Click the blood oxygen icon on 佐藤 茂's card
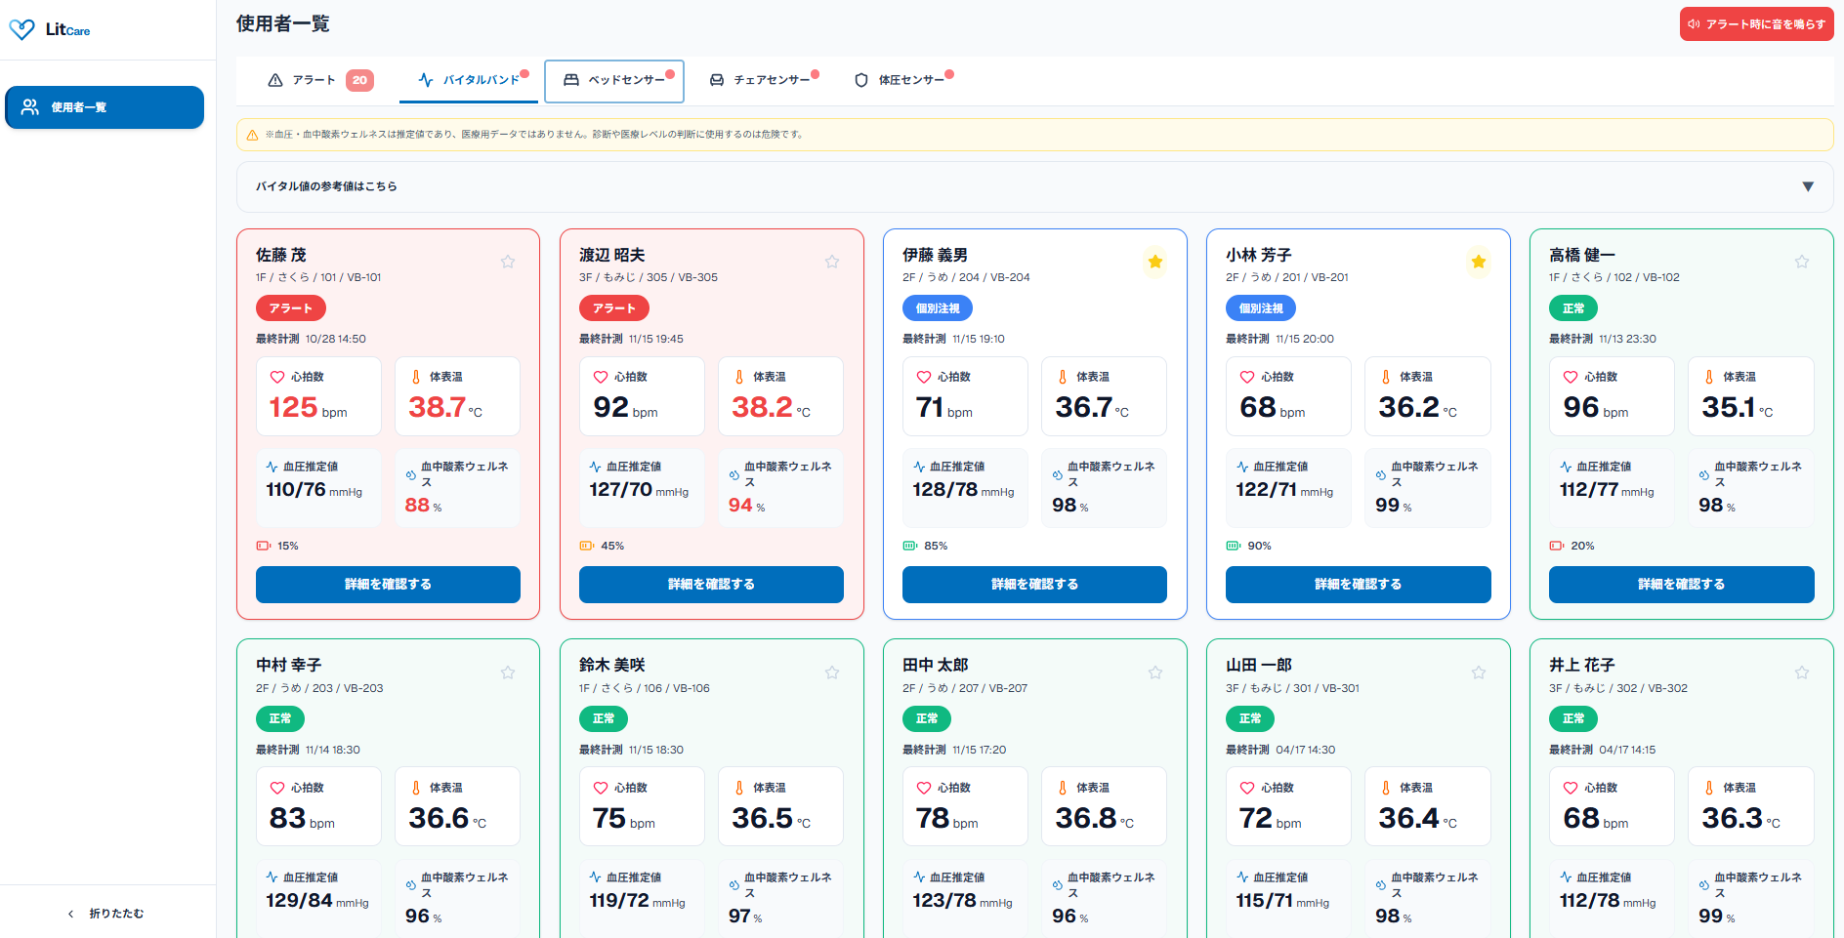 coord(410,474)
